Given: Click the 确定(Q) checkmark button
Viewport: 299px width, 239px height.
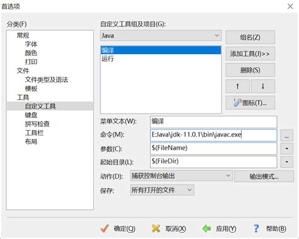Looking at the screenshot, I should 118,228.
